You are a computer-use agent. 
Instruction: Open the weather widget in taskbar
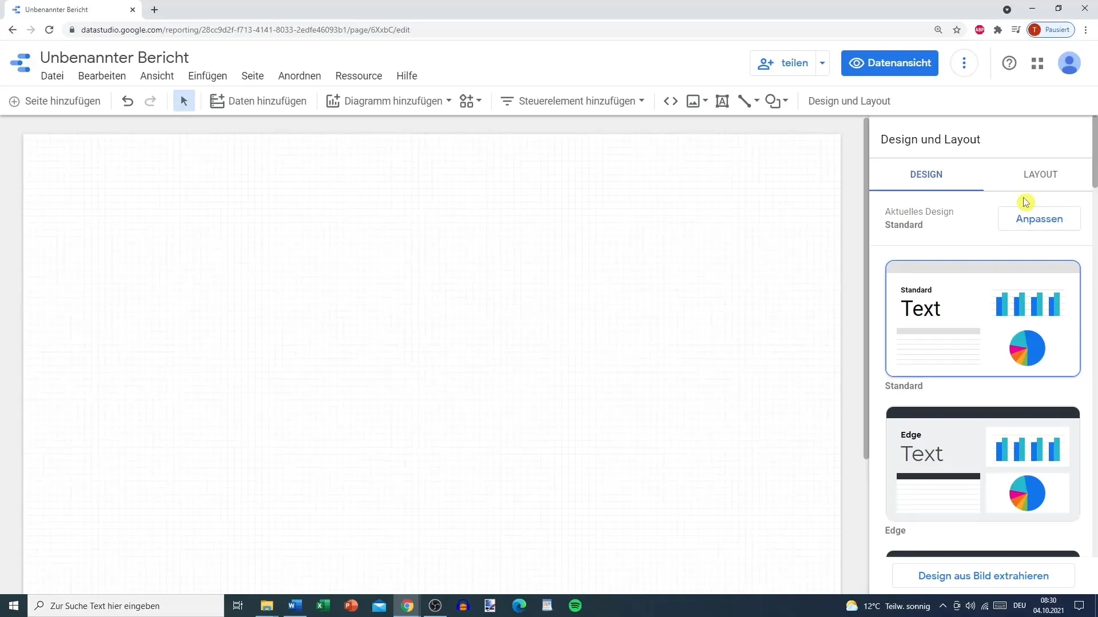click(x=888, y=606)
